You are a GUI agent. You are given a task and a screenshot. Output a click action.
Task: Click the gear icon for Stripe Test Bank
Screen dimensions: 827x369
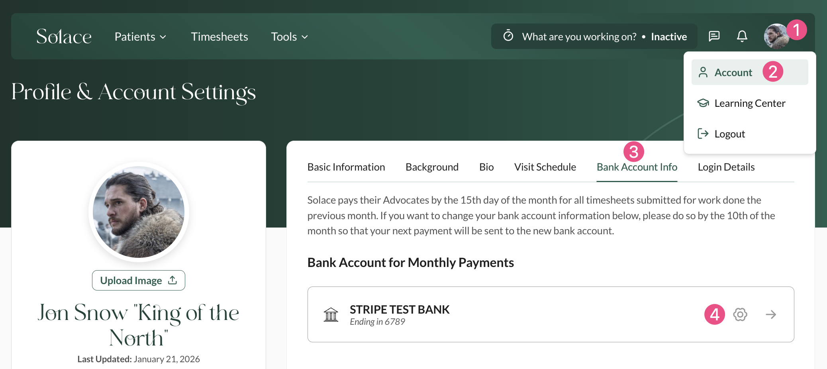pyautogui.click(x=740, y=314)
